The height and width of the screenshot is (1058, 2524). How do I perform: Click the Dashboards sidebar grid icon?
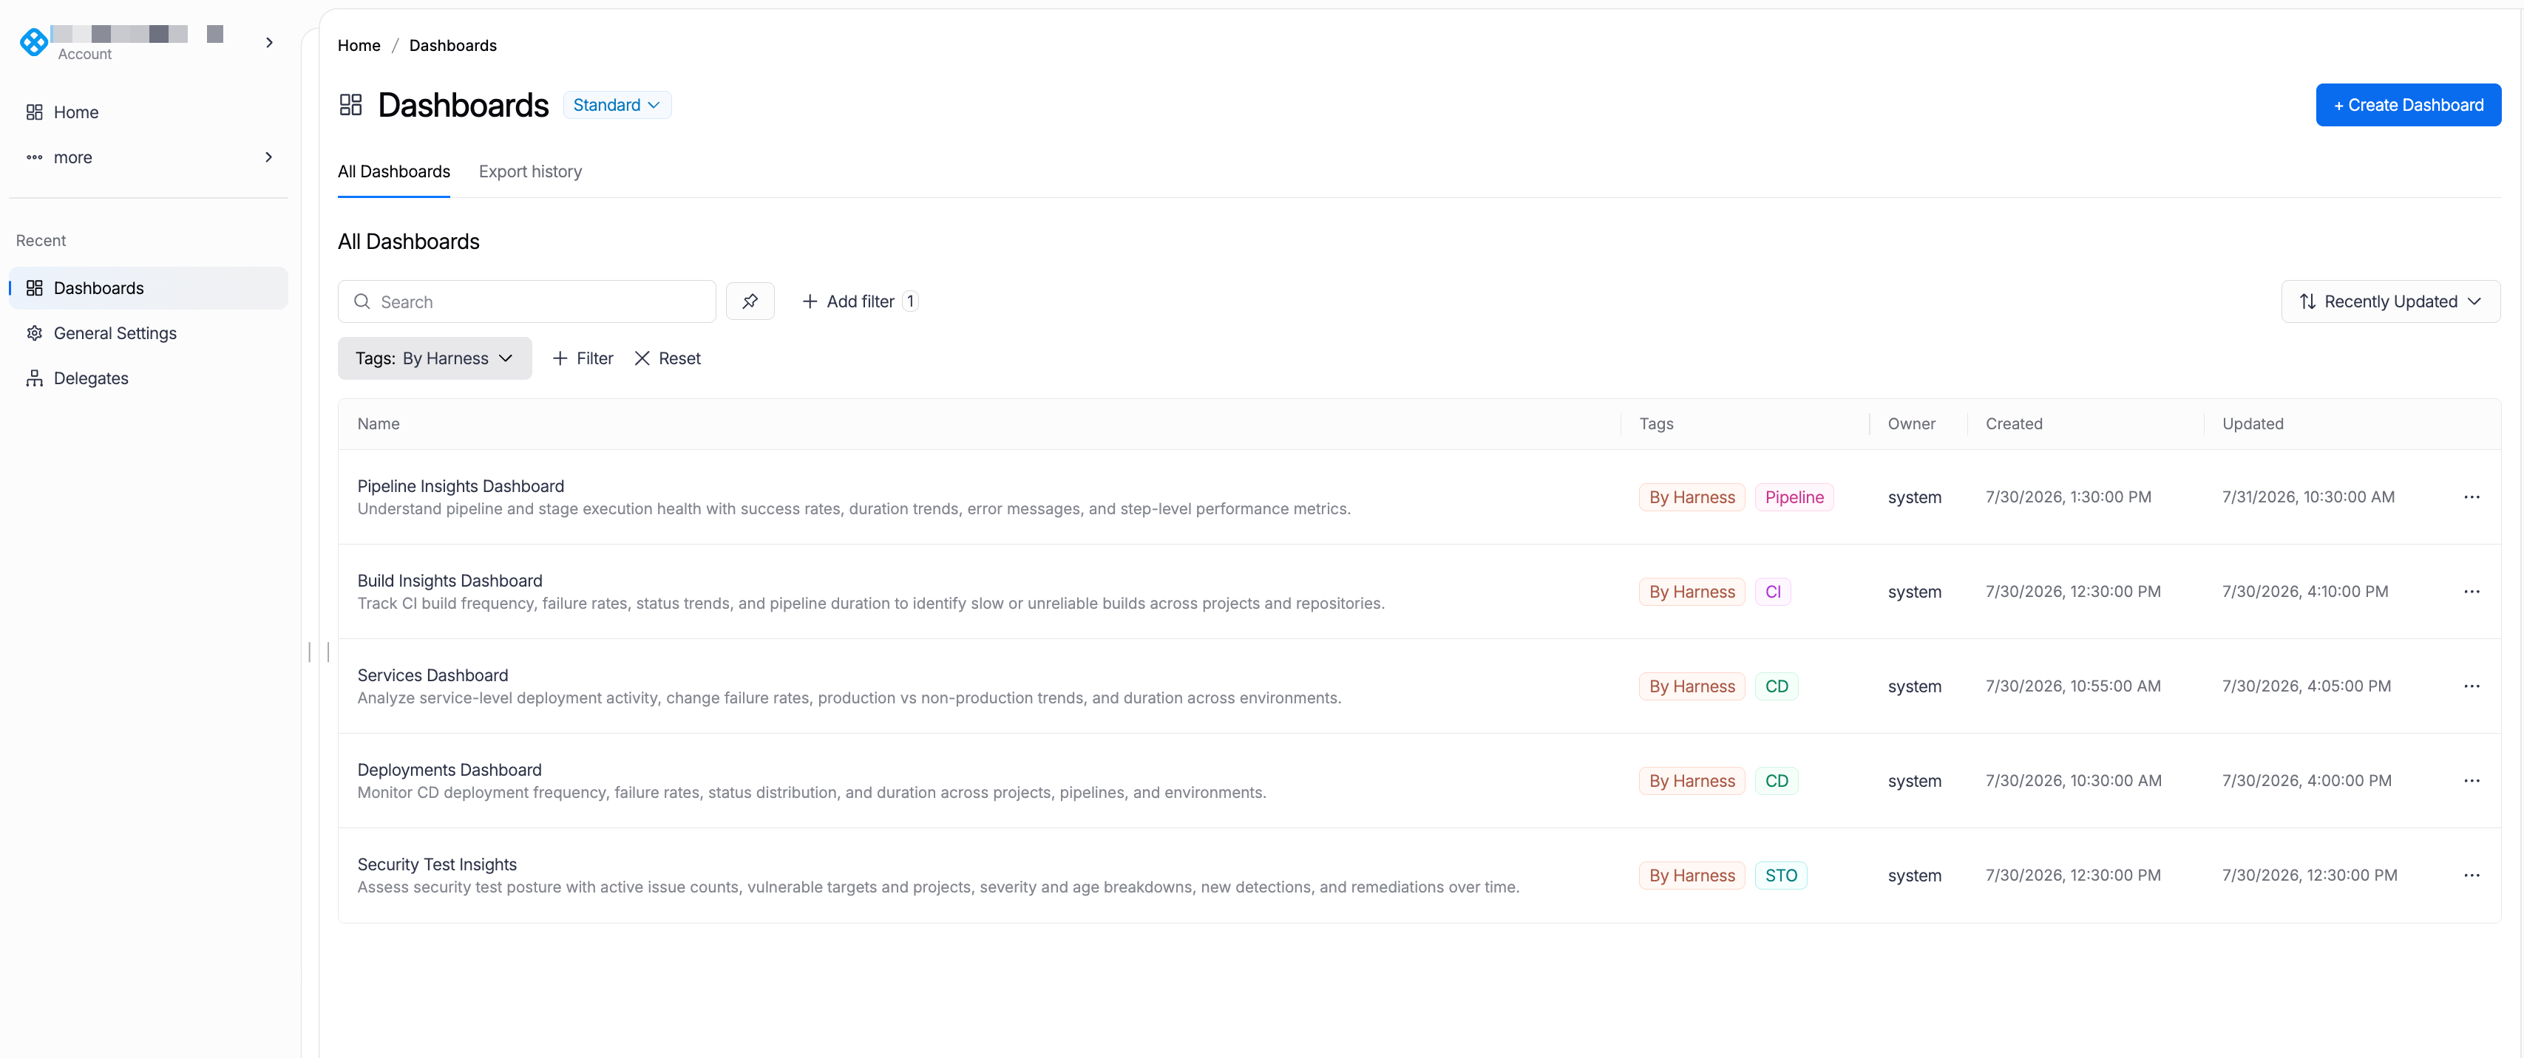click(x=34, y=287)
